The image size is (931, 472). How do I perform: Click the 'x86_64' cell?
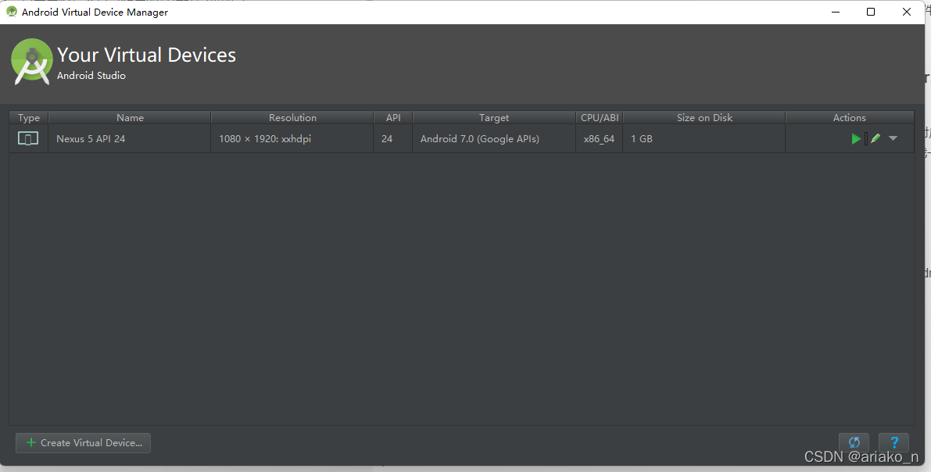[599, 138]
